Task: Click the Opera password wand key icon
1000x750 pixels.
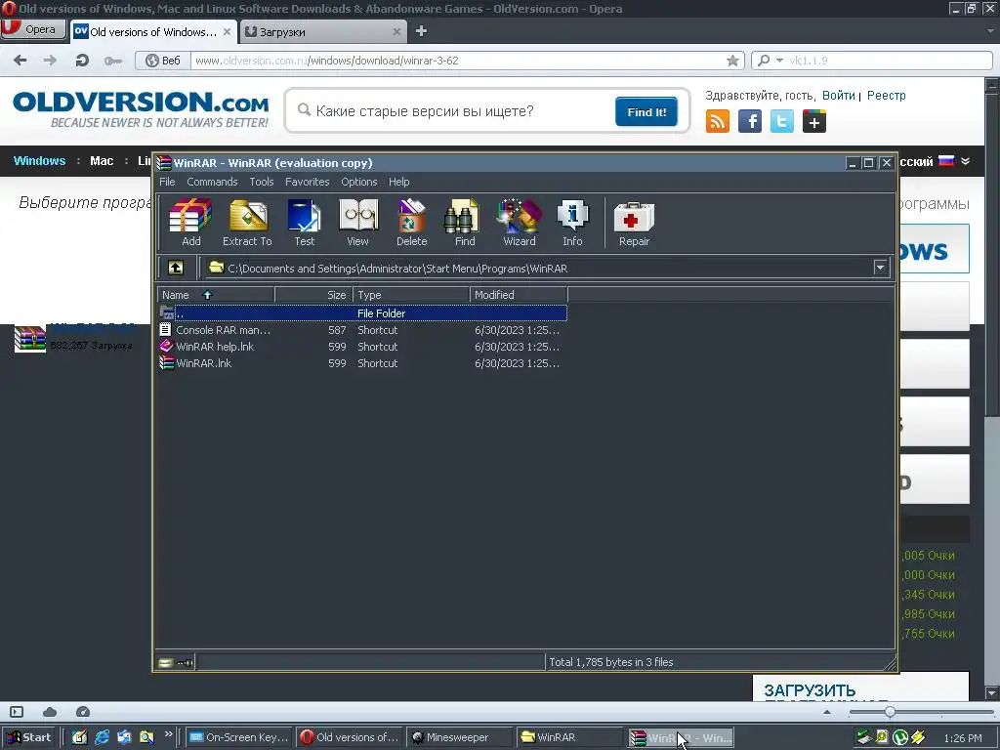Action: (x=113, y=61)
